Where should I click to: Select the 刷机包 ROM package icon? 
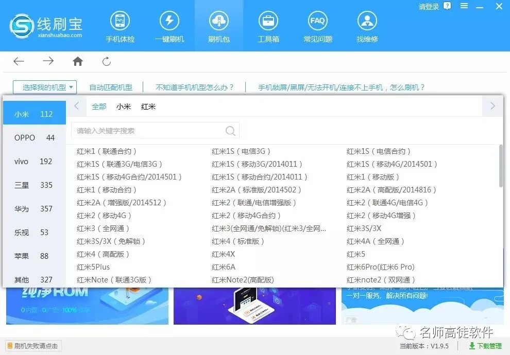click(x=219, y=27)
